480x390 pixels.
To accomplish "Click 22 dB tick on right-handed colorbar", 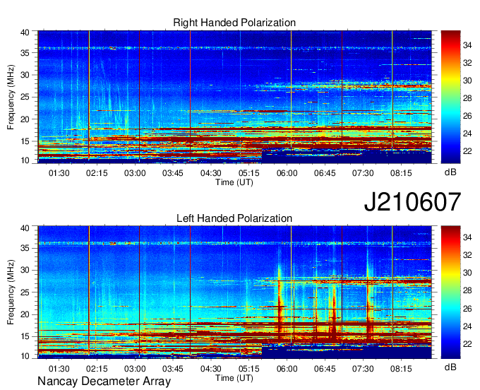I will 467,151.
